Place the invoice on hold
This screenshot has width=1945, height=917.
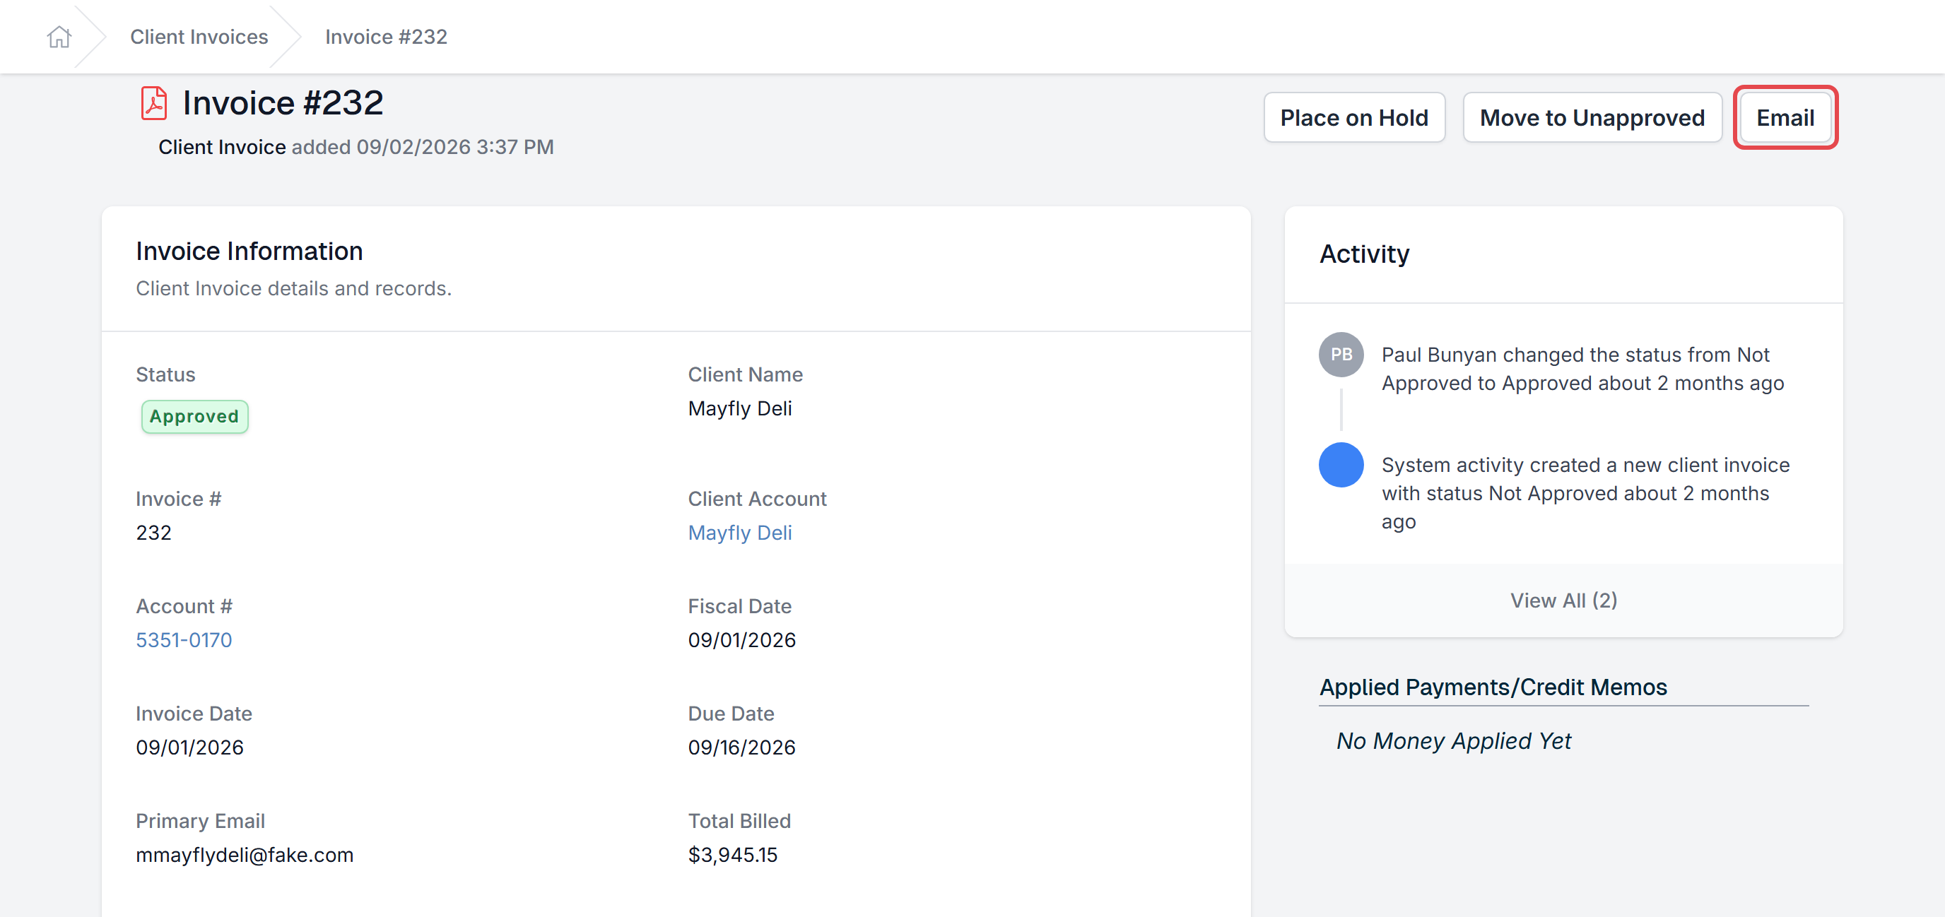click(1354, 117)
